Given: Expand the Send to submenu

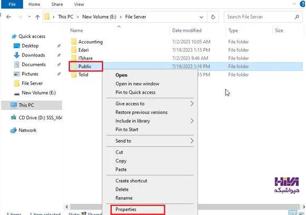Looking at the screenshot, I should (x=192, y=141).
